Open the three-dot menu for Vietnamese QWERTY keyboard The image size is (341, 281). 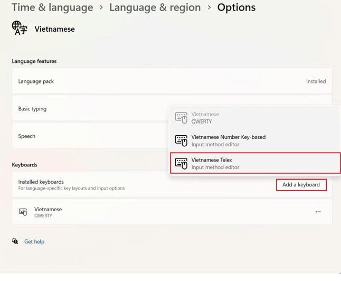(x=318, y=212)
